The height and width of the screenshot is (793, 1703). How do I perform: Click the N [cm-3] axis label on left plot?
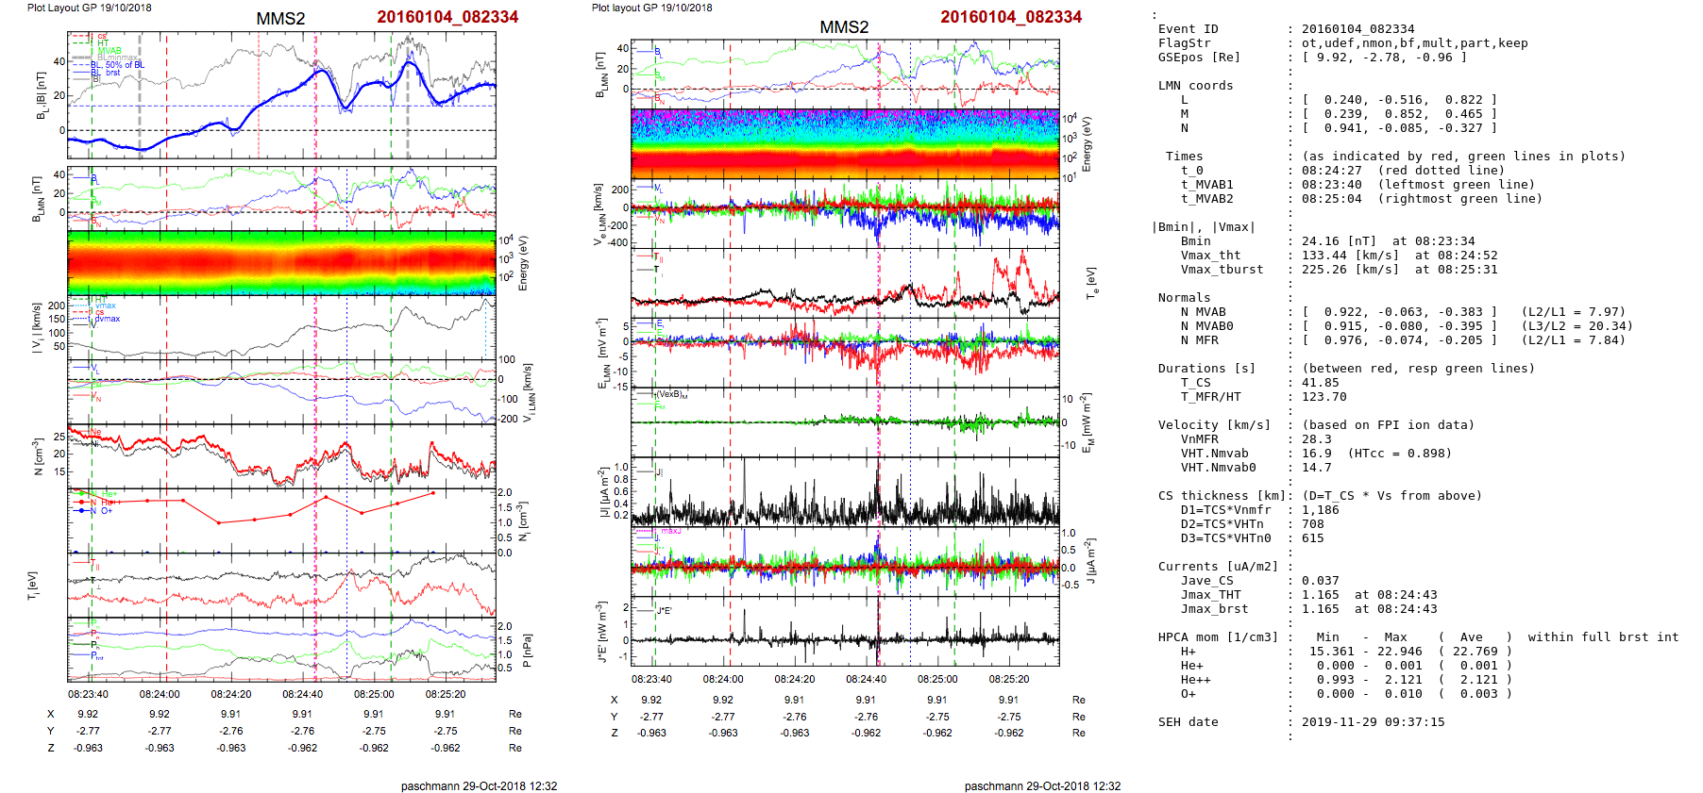point(38,456)
